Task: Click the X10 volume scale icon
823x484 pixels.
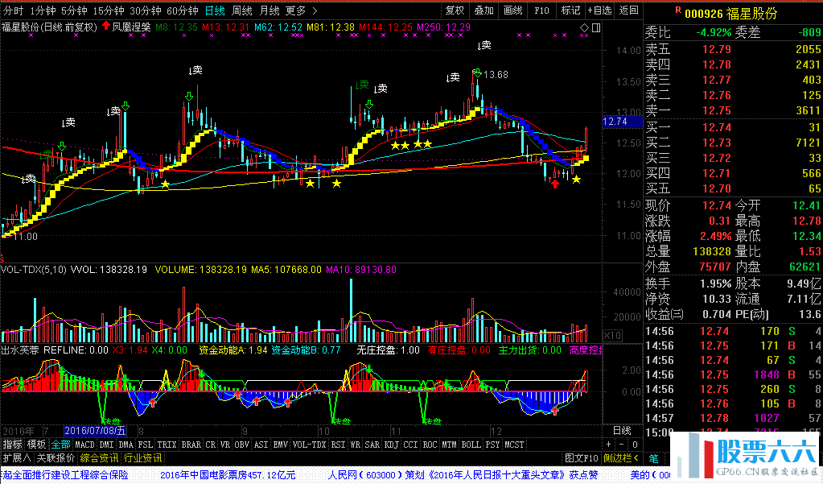Action: (x=612, y=335)
